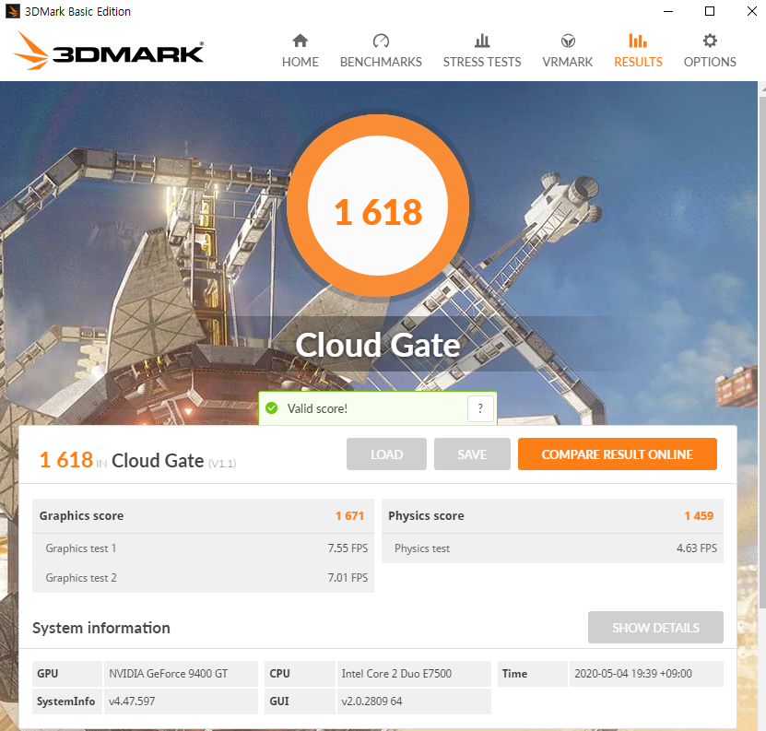Click the SystemInfo field label
The image size is (766, 731).
pos(66,702)
